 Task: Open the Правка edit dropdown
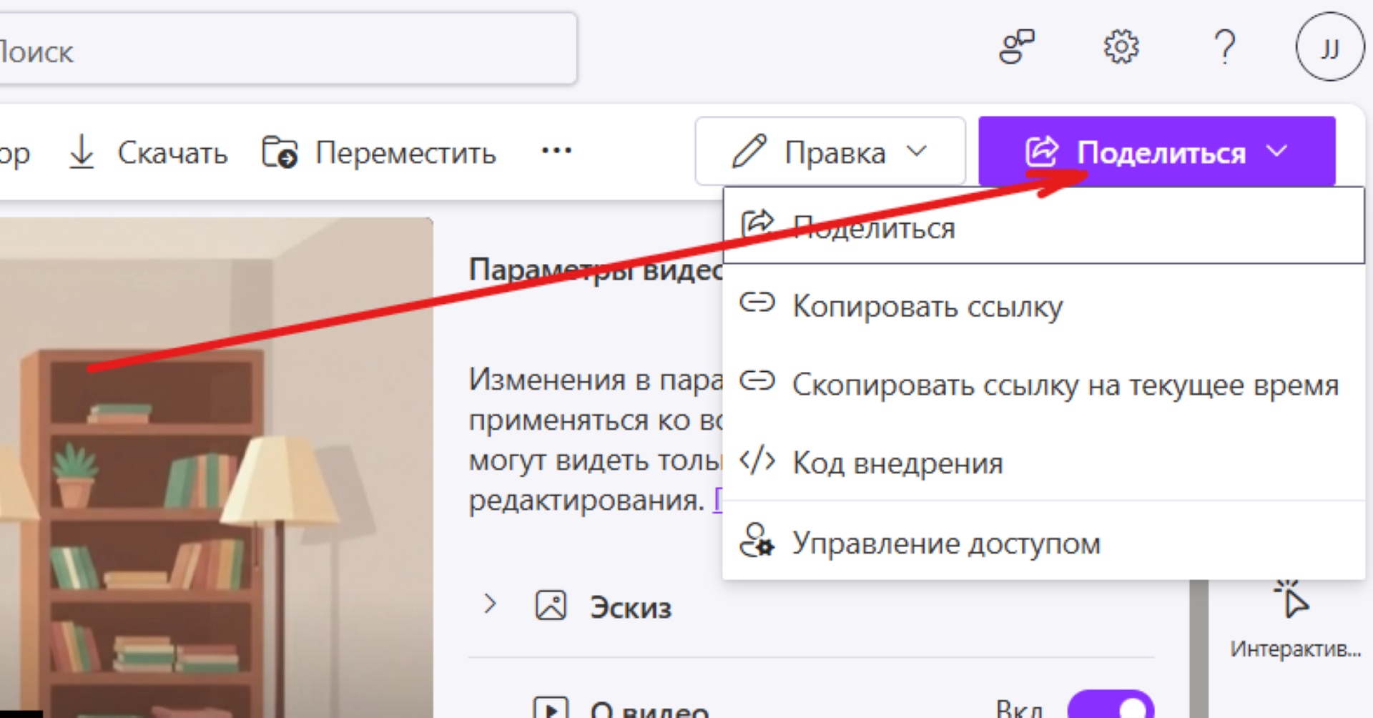[x=830, y=152]
